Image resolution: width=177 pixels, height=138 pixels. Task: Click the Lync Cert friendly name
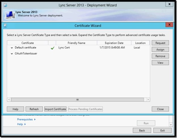coord(64,48)
